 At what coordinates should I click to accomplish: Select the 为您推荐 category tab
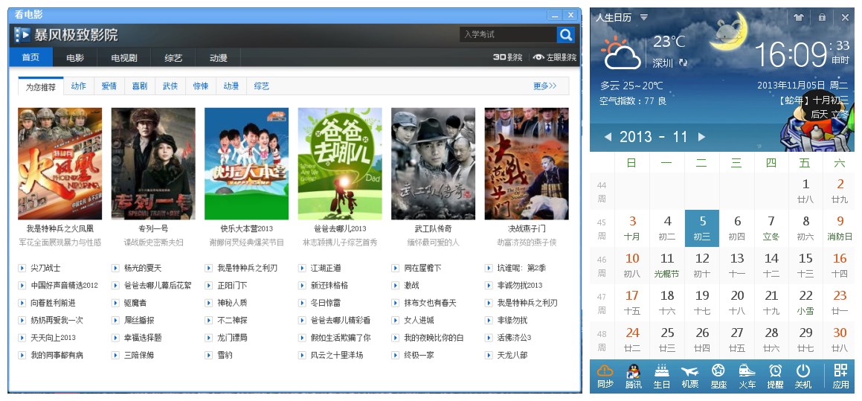tap(41, 86)
